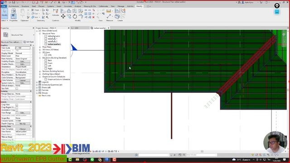The height and width of the screenshot is (163, 290).
Task: Click the View Template <None> button
Action: (x=23, y=129)
